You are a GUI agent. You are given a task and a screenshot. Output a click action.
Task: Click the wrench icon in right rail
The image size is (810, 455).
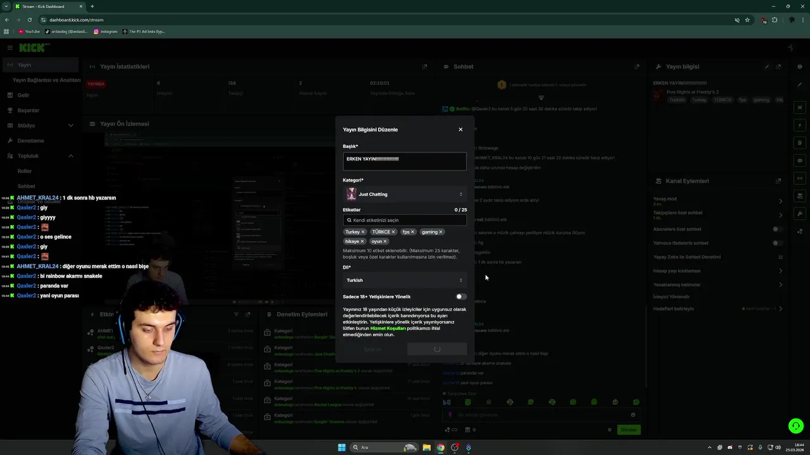pyautogui.click(x=800, y=214)
